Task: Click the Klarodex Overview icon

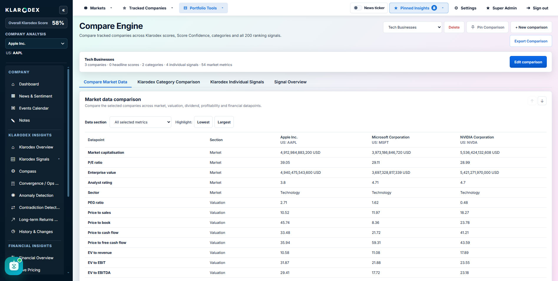Action: tap(13, 147)
